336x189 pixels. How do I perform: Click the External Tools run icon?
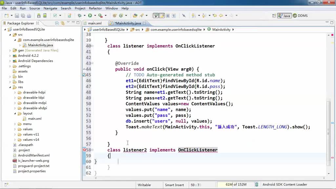100,16
